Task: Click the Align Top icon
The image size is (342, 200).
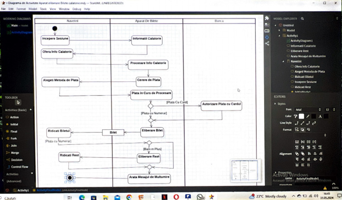Action: [297, 159]
